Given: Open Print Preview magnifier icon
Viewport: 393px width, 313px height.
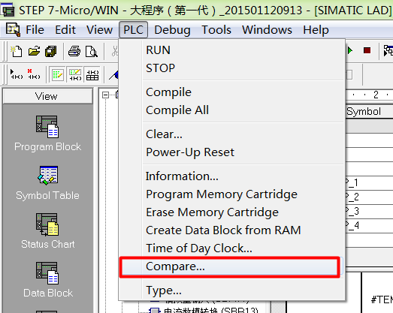Looking at the screenshot, I should tap(92, 51).
